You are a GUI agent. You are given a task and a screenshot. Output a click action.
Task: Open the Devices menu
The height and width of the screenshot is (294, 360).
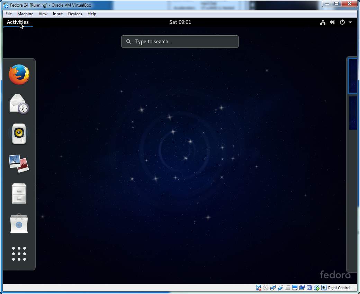coord(75,14)
